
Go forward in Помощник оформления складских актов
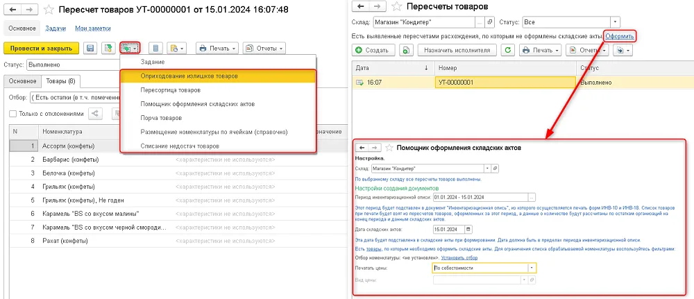(x=375, y=148)
